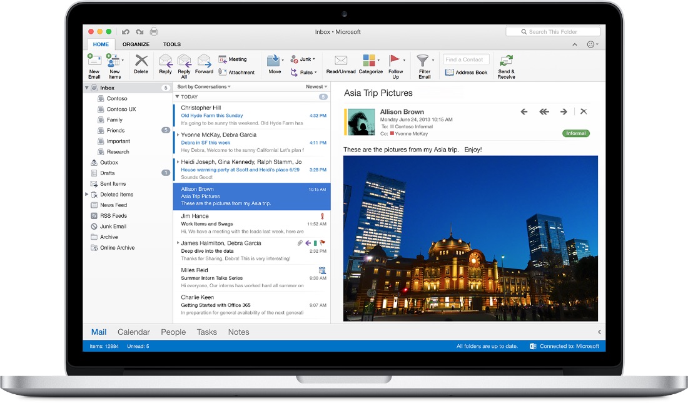Click inside the Find a Contact field
This screenshot has height=403, width=688.
click(x=465, y=58)
